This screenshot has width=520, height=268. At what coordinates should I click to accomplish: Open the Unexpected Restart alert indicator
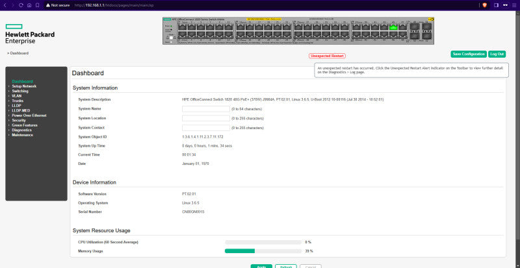tap(327, 56)
